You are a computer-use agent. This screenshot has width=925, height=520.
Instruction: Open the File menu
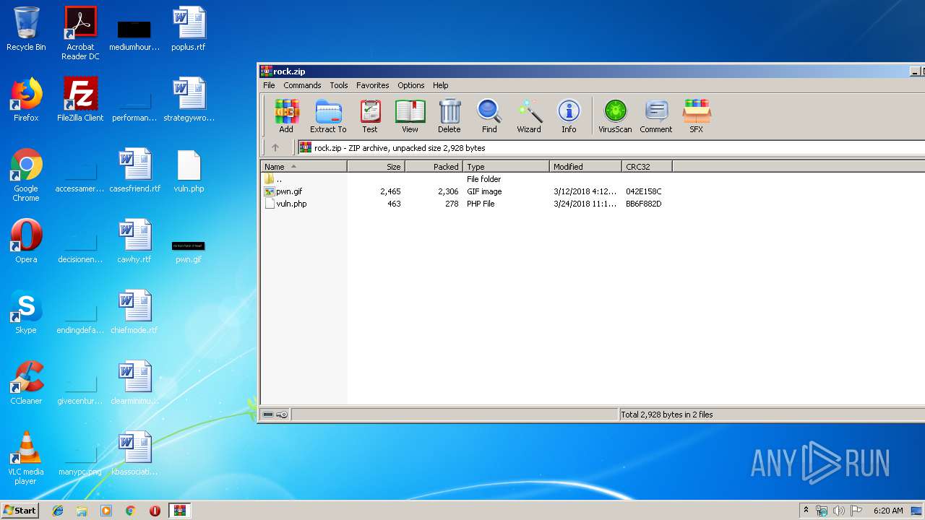pyautogui.click(x=269, y=85)
